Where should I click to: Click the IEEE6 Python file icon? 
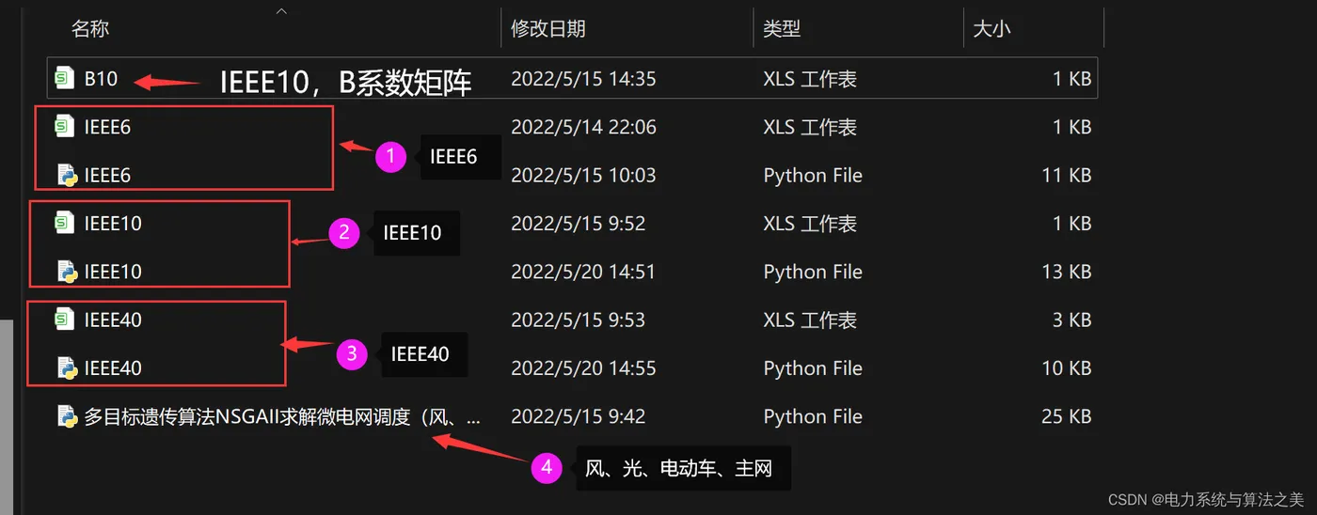tap(66, 175)
